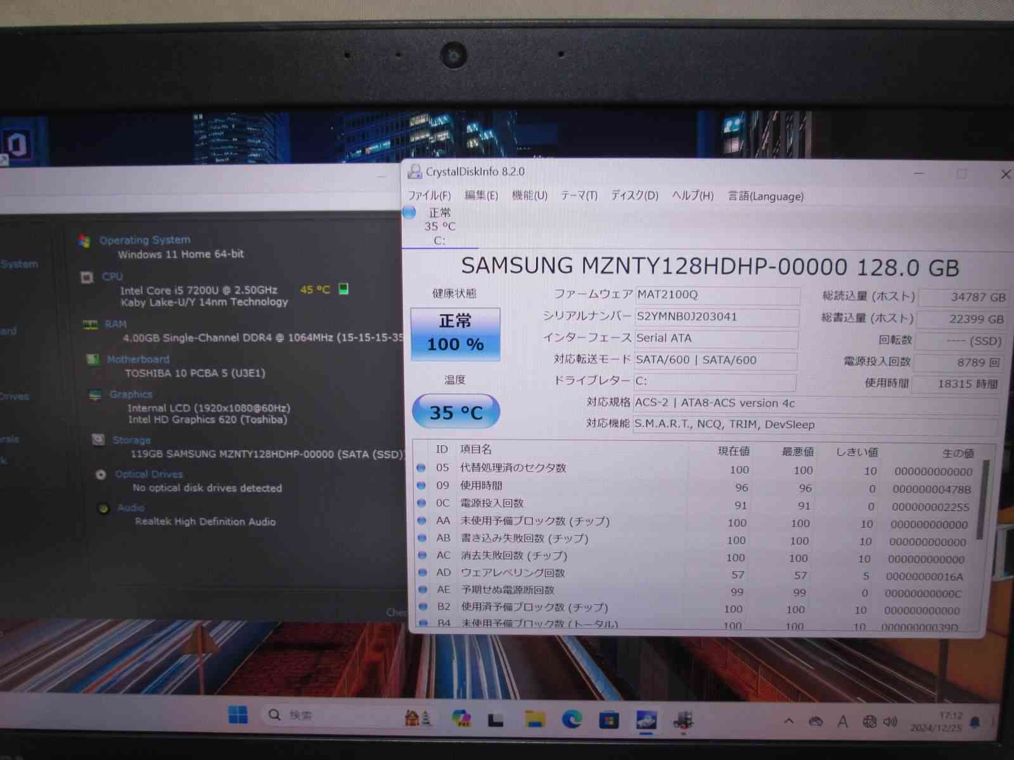The image size is (1014, 760).
Task: Click the Graphics heading link in Speccy
Action: 131,394
